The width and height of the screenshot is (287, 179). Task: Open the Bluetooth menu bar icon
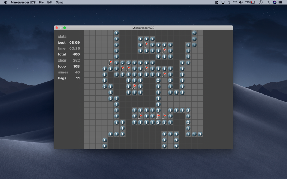click(229, 2)
